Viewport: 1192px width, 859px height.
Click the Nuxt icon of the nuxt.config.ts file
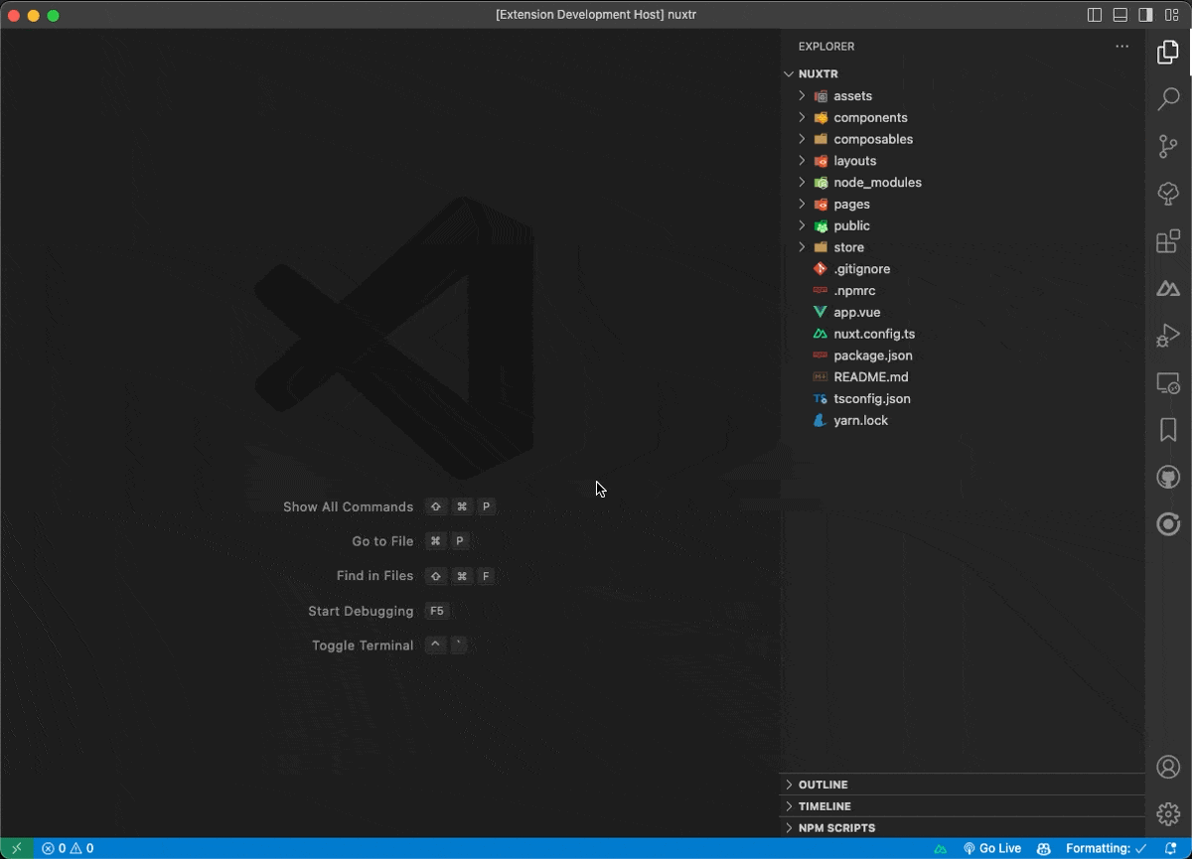(820, 334)
